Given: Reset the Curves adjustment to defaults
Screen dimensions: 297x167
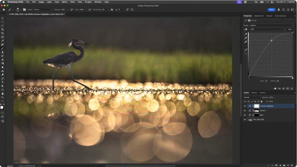Looking at the screenshot, I should click(283, 89).
